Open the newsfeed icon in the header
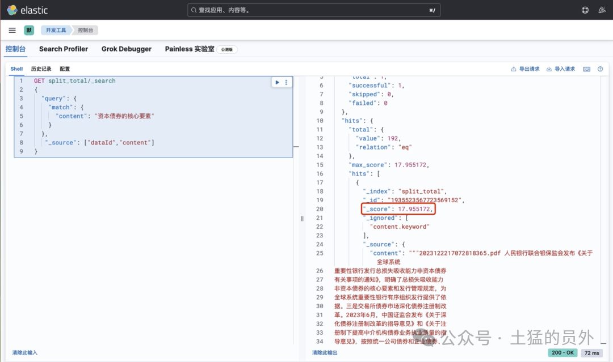The image size is (613, 362). tap(602, 10)
